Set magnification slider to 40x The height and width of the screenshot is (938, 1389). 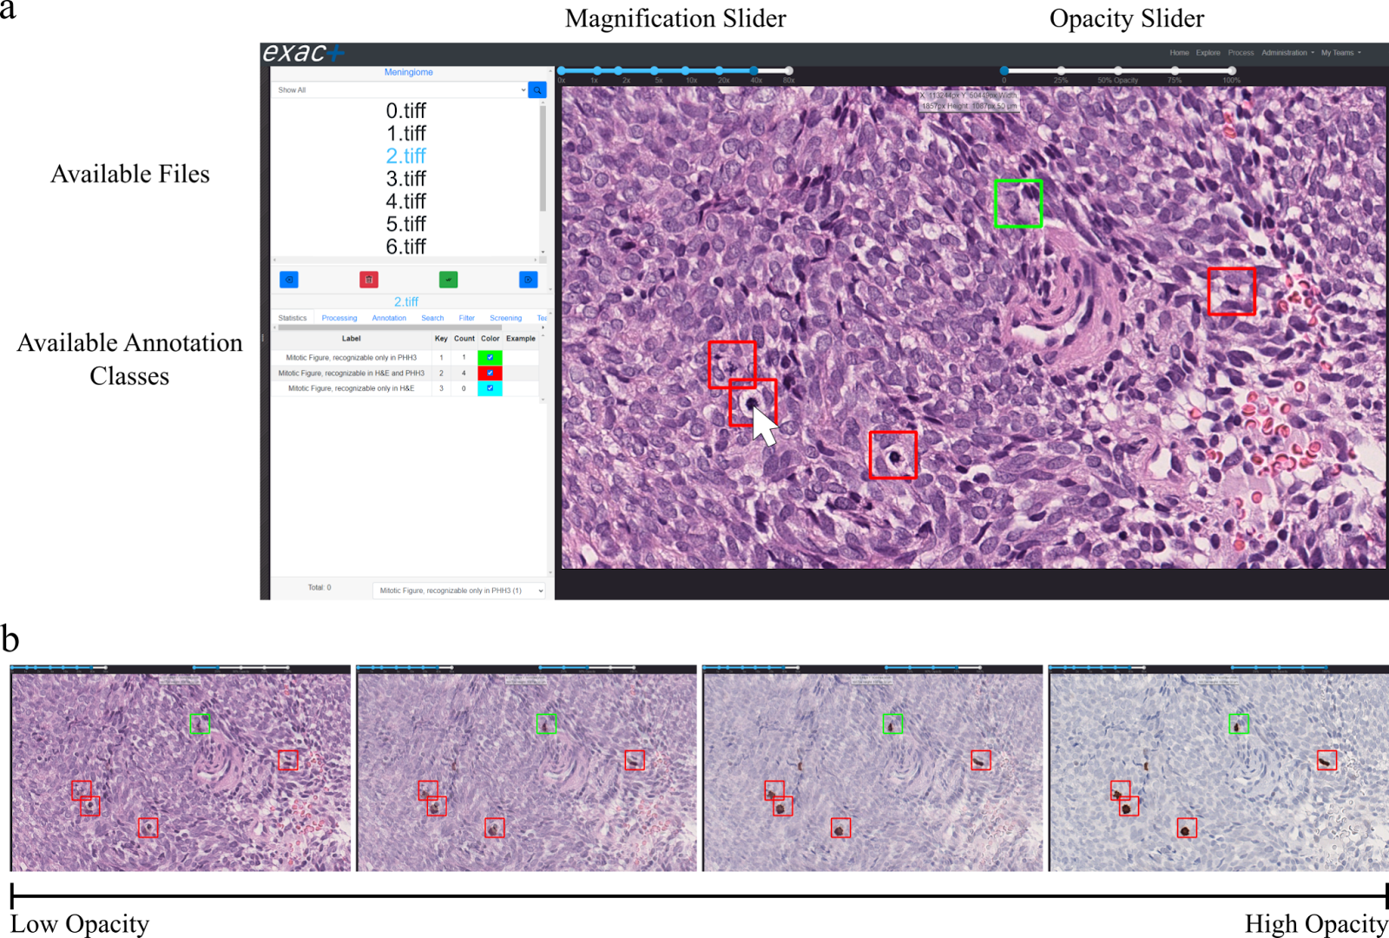(x=754, y=70)
